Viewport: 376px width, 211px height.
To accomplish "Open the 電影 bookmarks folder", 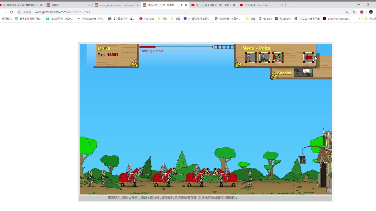I will tap(162, 18).
